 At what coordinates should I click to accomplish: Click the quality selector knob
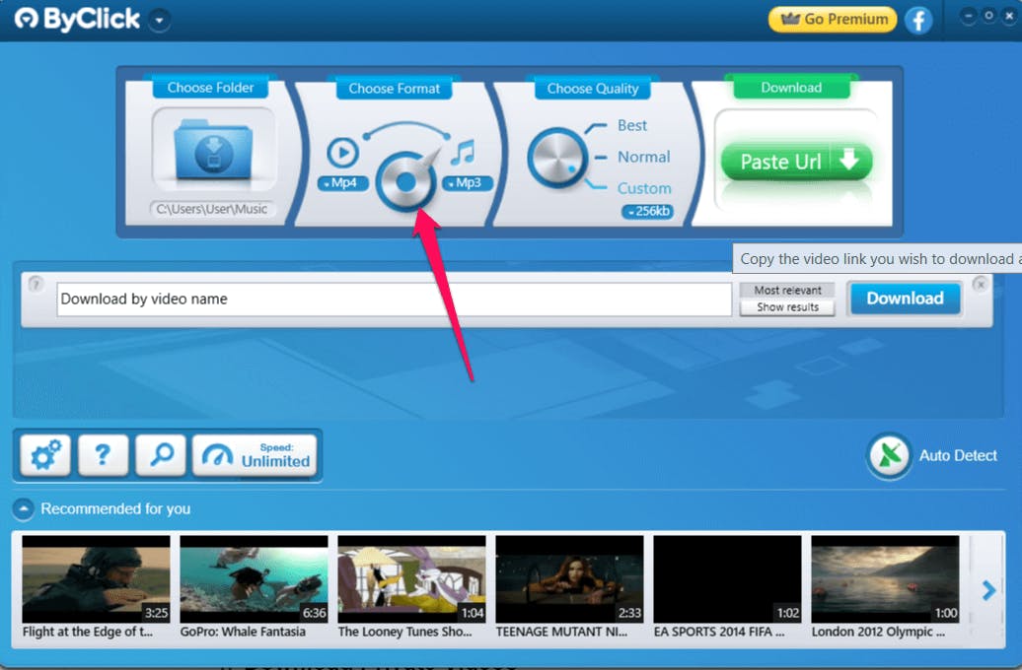(x=557, y=159)
